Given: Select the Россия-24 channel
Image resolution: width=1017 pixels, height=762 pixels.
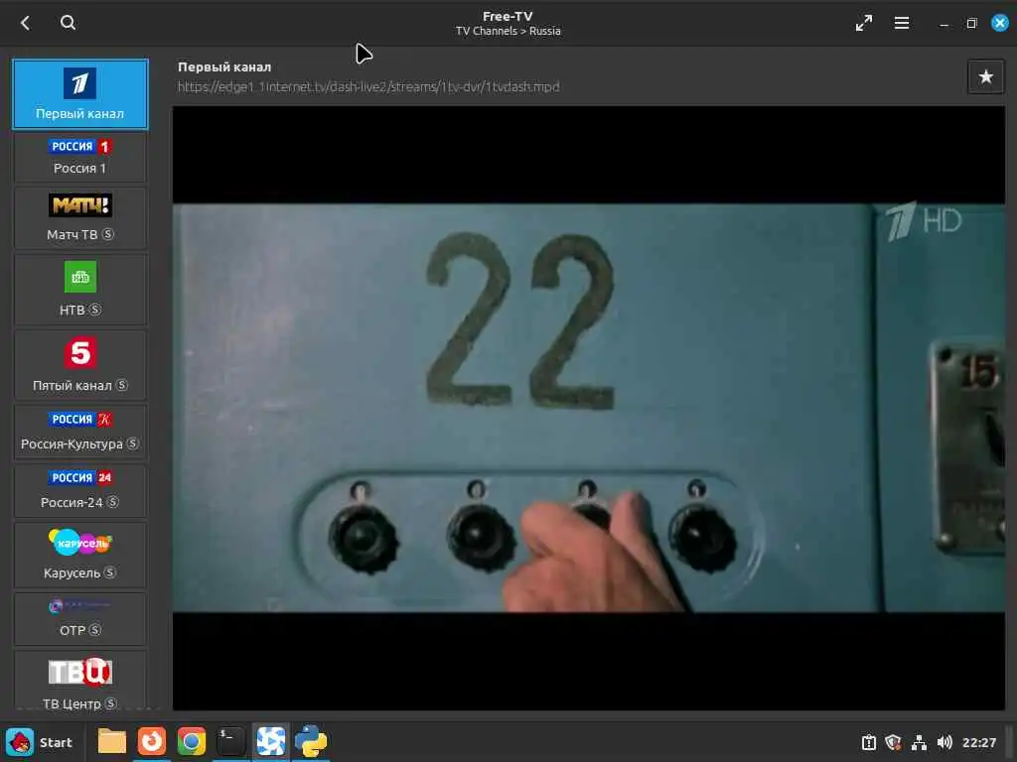Looking at the screenshot, I should point(79,490).
